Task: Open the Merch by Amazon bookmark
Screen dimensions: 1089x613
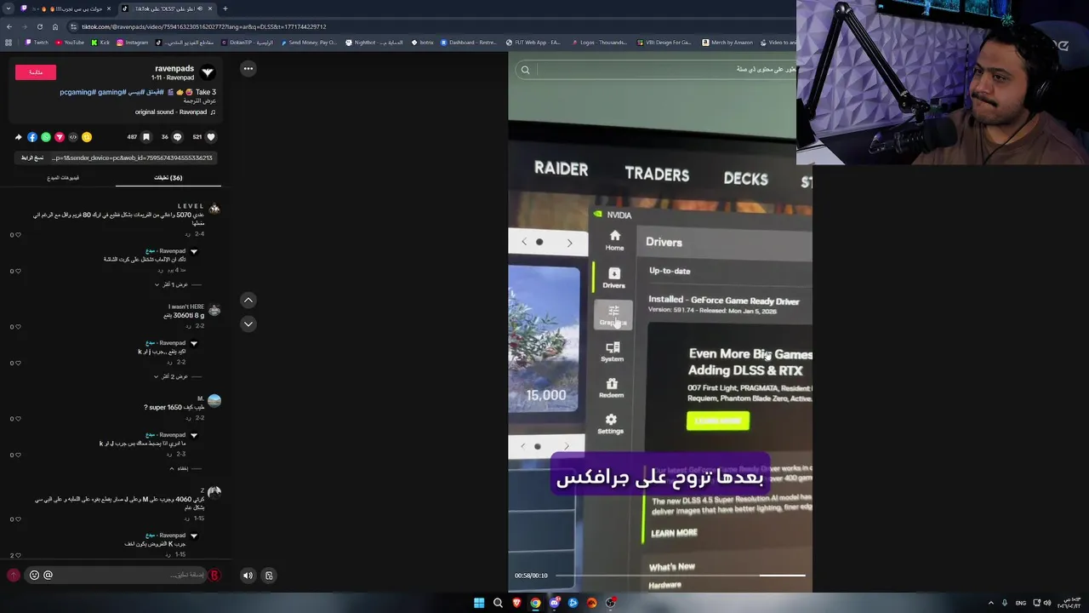Action: pyautogui.click(x=727, y=43)
